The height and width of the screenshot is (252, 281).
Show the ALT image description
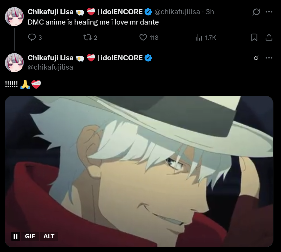point(49,236)
